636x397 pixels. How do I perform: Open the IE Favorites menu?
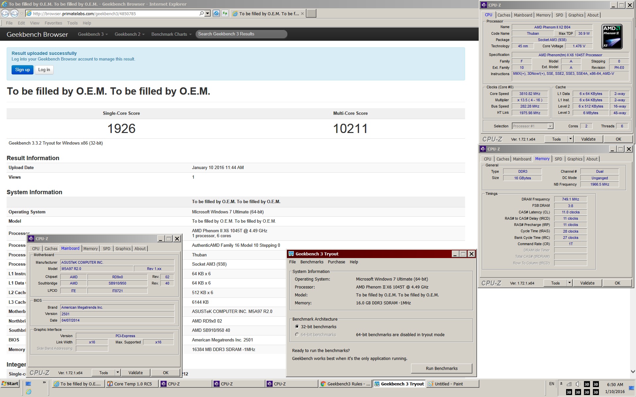coord(53,23)
